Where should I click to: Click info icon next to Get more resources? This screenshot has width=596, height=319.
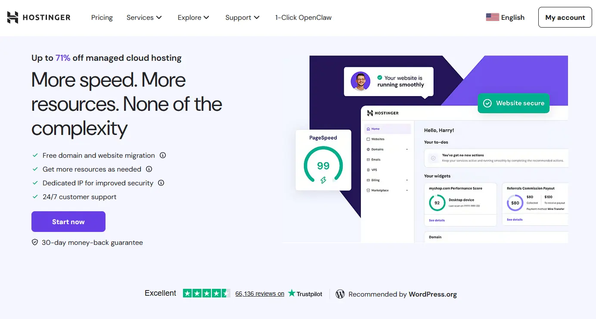149,169
